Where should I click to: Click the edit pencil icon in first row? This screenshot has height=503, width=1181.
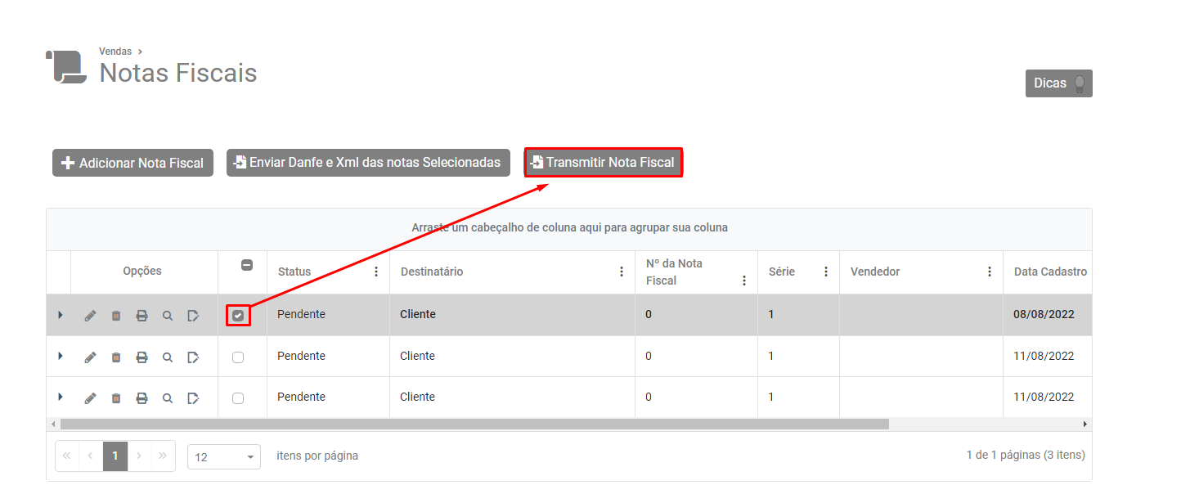click(x=90, y=316)
